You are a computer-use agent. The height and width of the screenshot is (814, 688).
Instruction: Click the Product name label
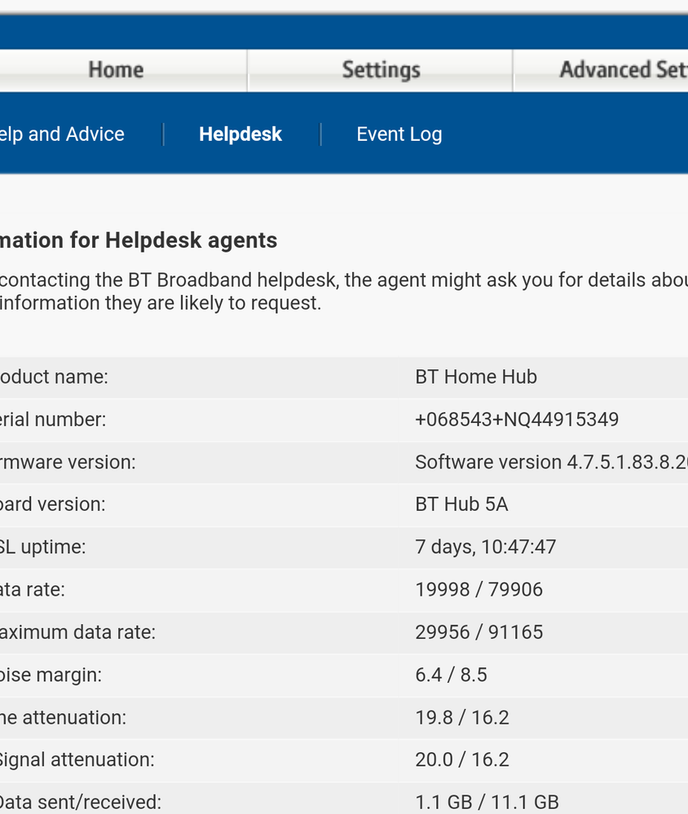(x=54, y=376)
